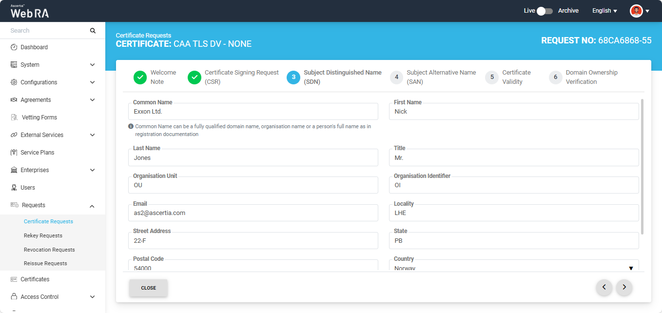Click the Users sidebar icon
Screen dimensions: 662x313
pyautogui.click(x=14, y=188)
